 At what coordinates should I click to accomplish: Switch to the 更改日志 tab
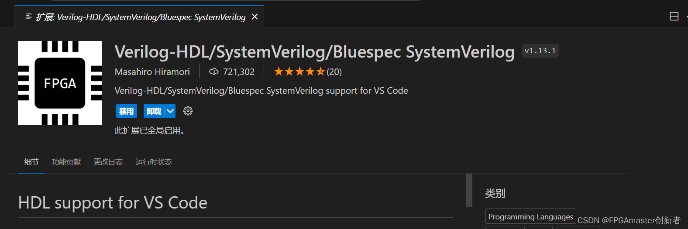click(108, 162)
